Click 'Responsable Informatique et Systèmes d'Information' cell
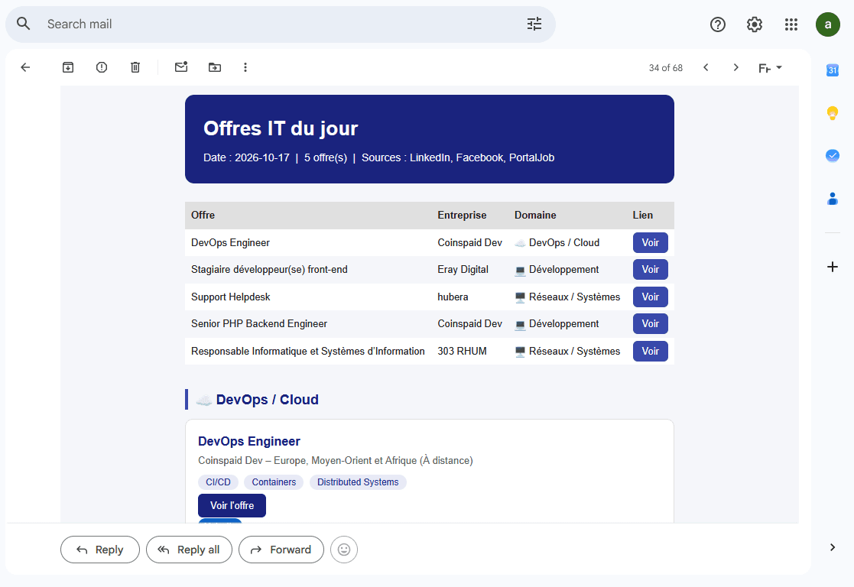This screenshot has width=854, height=587. pos(307,352)
